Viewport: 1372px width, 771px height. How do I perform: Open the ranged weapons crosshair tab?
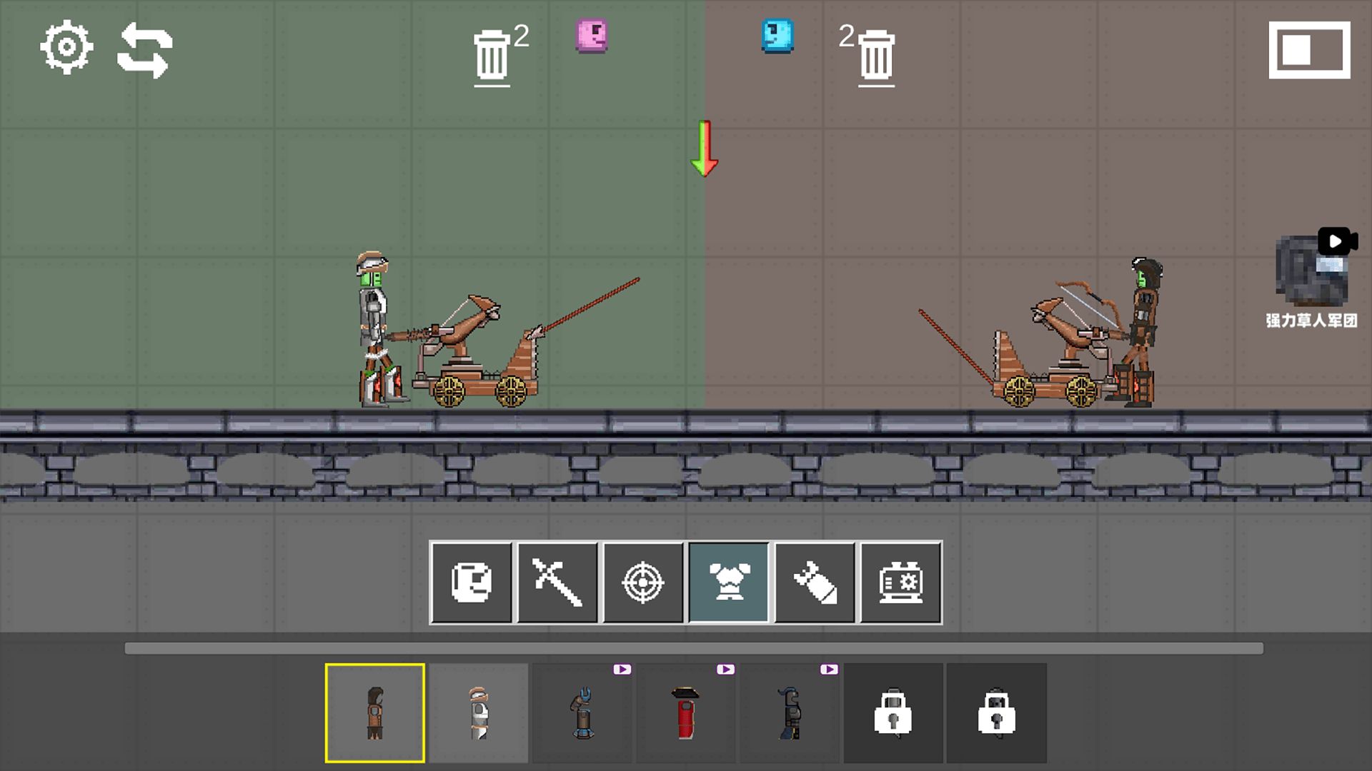642,583
